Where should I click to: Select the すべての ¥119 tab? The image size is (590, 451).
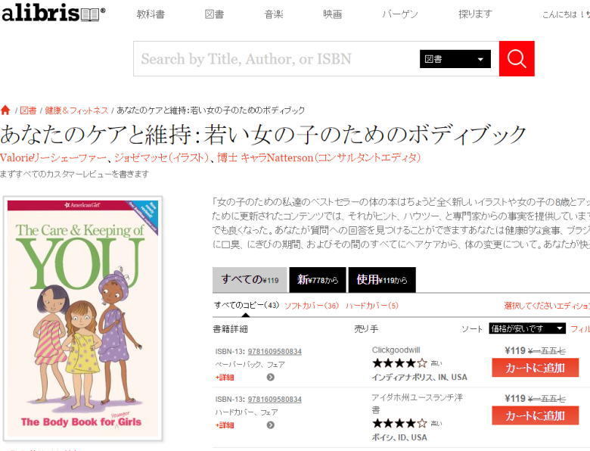[250, 280]
